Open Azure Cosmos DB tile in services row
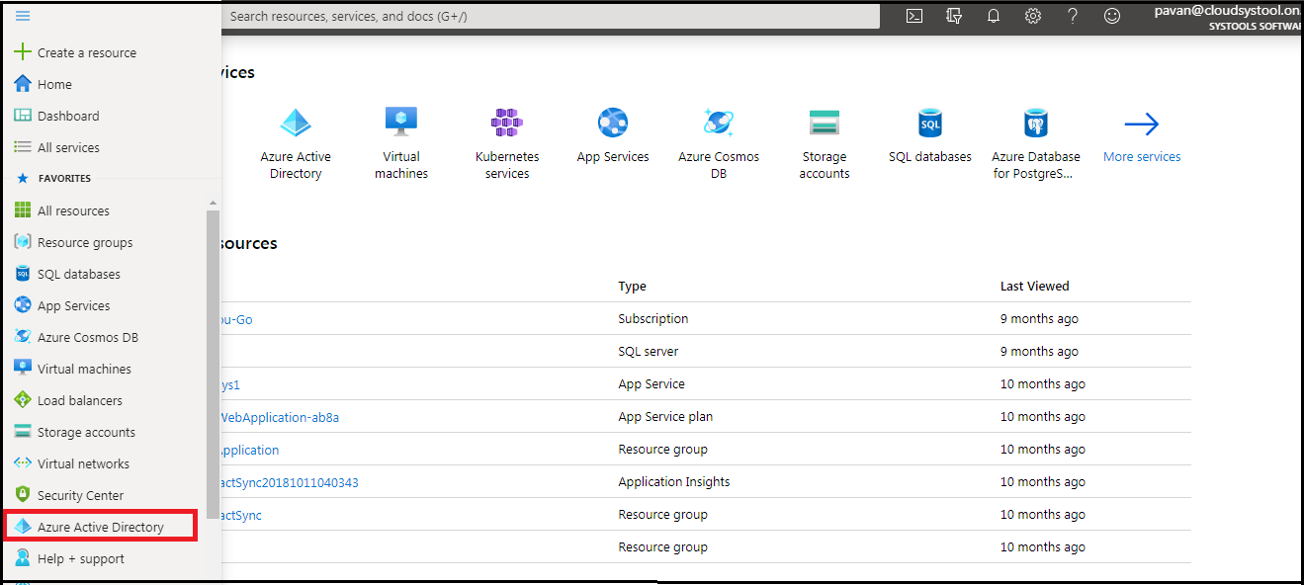 tap(719, 144)
